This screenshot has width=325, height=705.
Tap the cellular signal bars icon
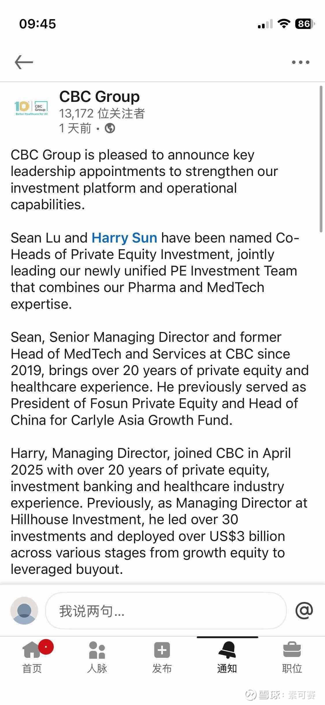(x=265, y=24)
